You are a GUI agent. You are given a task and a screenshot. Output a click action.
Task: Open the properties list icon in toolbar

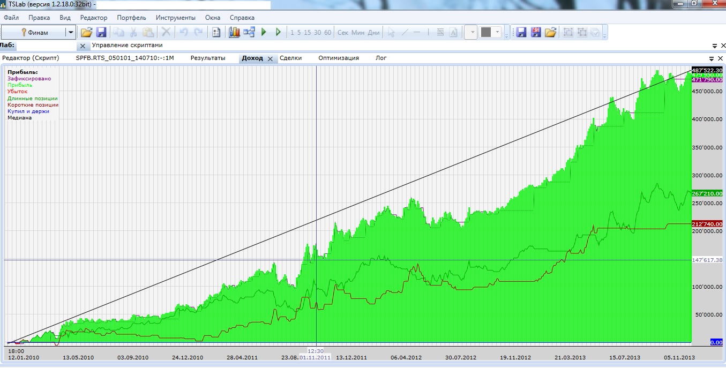[x=216, y=32]
